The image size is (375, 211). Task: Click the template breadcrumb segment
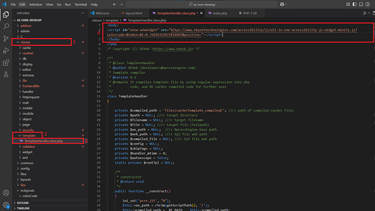tap(112, 20)
